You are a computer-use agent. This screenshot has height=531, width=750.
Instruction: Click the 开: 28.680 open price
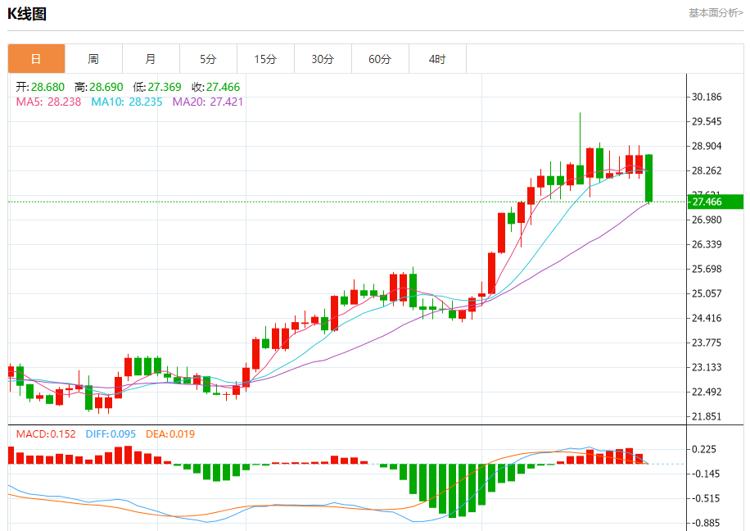tap(40, 87)
